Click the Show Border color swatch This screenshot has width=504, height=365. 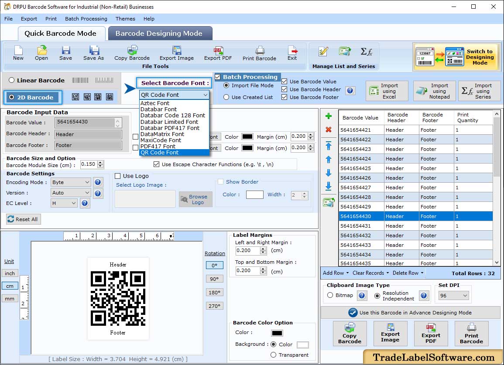[254, 194]
